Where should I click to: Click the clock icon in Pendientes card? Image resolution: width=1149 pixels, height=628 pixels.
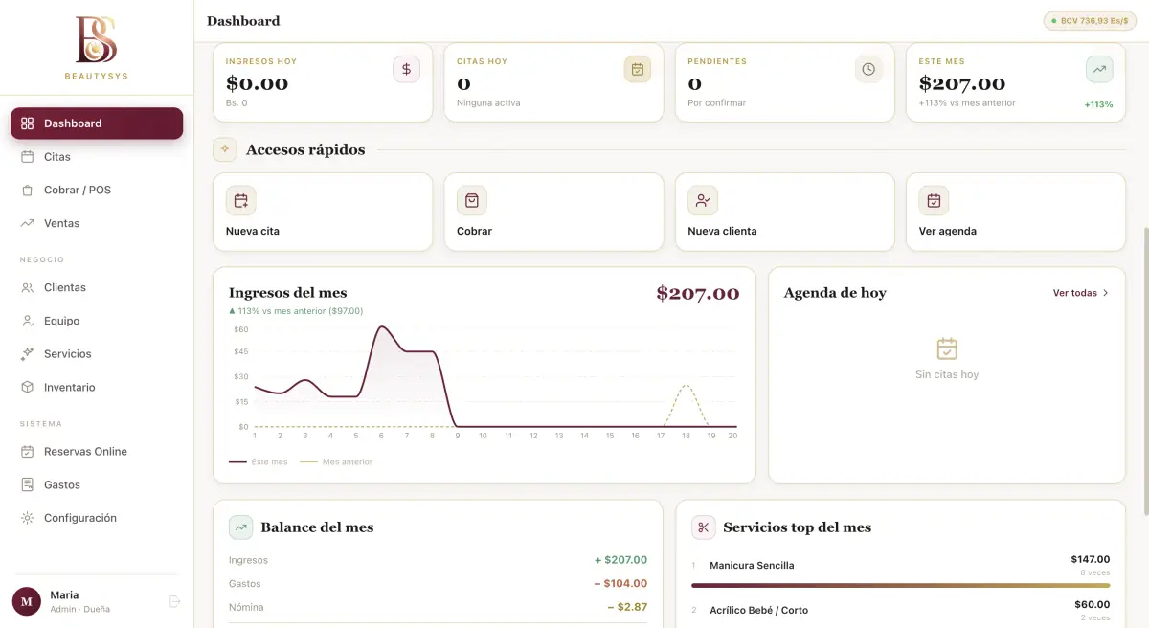pyautogui.click(x=868, y=69)
